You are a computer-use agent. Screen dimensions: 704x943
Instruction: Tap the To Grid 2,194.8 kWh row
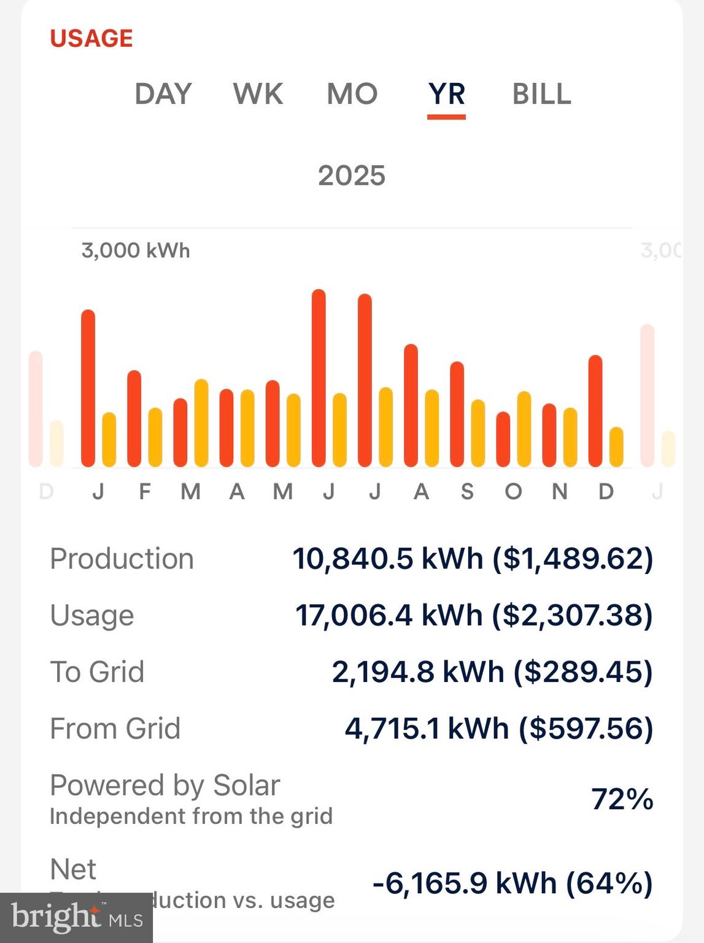coord(352,672)
